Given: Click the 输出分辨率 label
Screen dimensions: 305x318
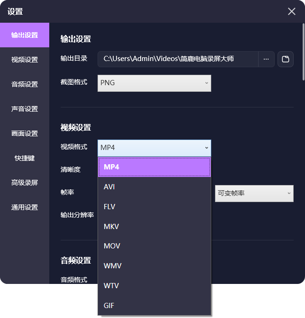Looking at the screenshot, I should [x=77, y=215].
